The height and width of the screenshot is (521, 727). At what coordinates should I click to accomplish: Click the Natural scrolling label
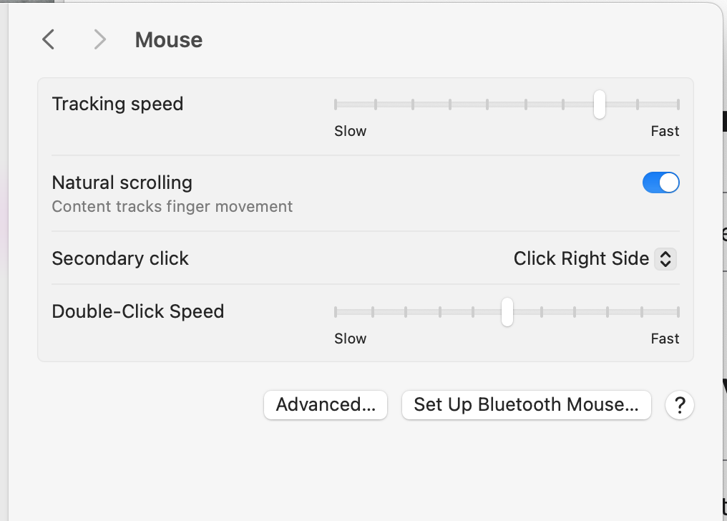coord(122,182)
